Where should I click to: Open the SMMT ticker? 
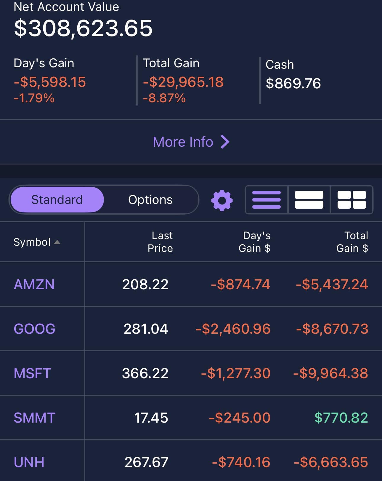pyautogui.click(x=35, y=418)
